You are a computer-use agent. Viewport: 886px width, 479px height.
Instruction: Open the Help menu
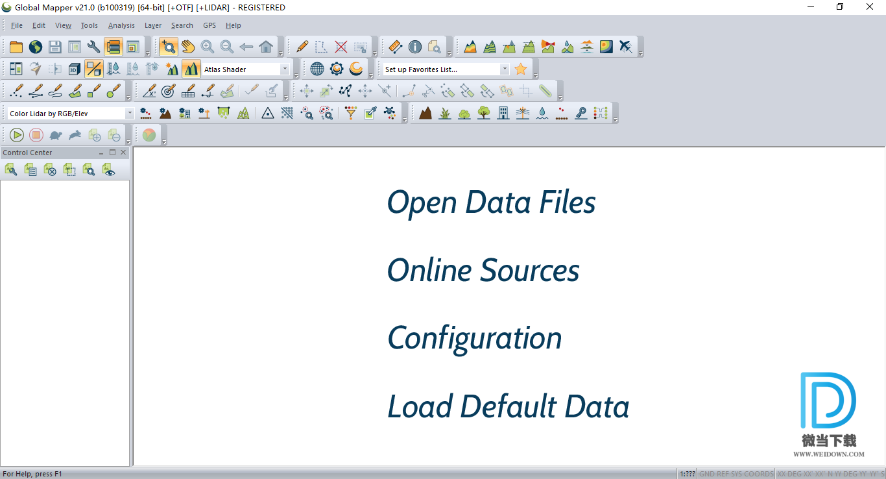click(233, 25)
